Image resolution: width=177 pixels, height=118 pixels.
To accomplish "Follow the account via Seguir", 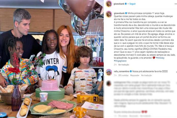I will coord(132,4).
